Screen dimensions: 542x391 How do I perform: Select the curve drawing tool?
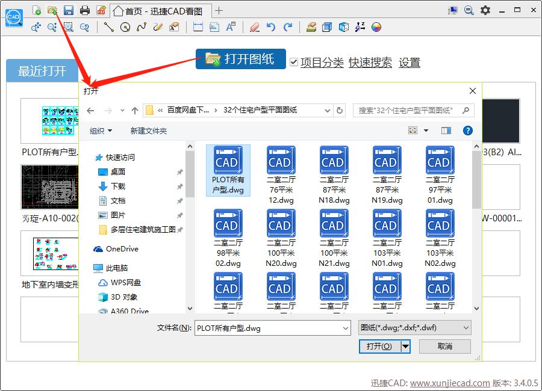pos(142,27)
